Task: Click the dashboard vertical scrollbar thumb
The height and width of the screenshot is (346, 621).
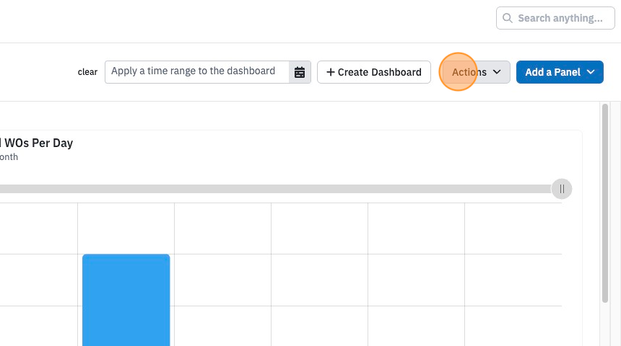Action: tap(605, 203)
